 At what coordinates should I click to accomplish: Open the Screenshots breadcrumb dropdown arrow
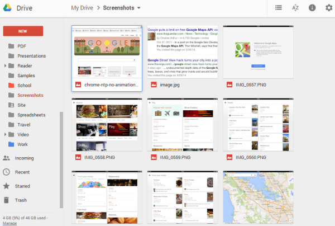pyautogui.click(x=139, y=8)
